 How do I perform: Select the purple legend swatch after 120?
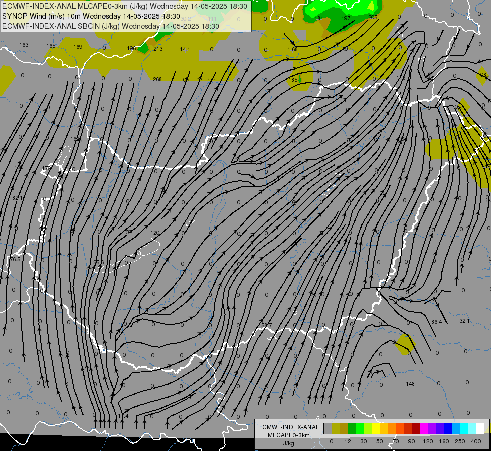coord(432,428)
